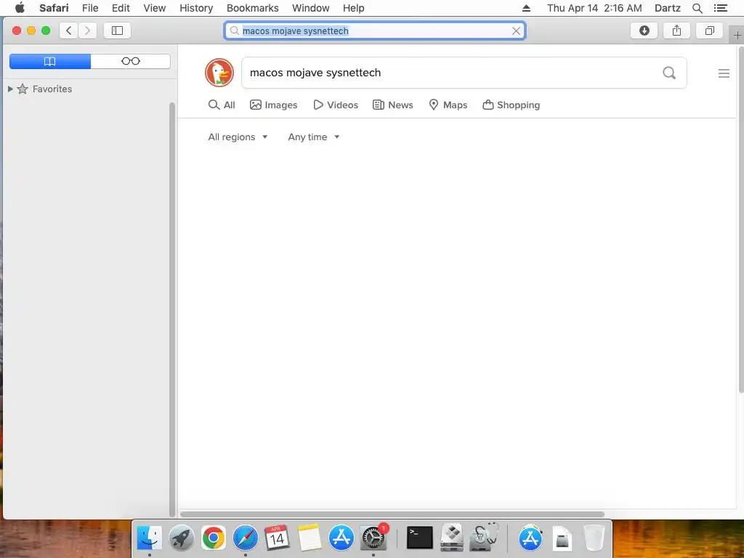
Task: Open Disk Utility from Dock
Action: (484, 537)
